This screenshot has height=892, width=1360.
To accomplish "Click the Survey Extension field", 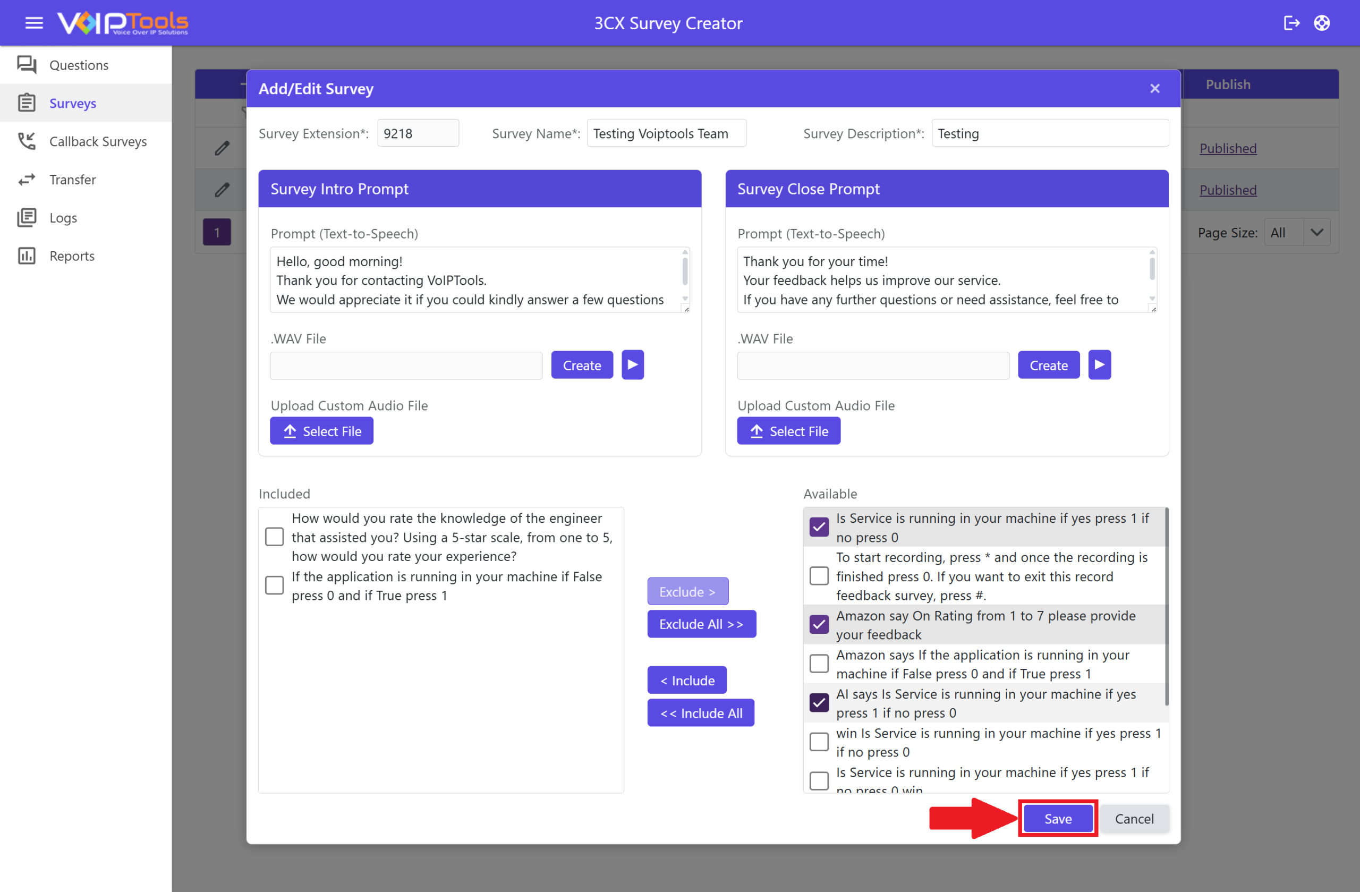I will [418, 133].
